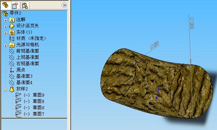Select sketch (-) 草图9

pos(34,95)
